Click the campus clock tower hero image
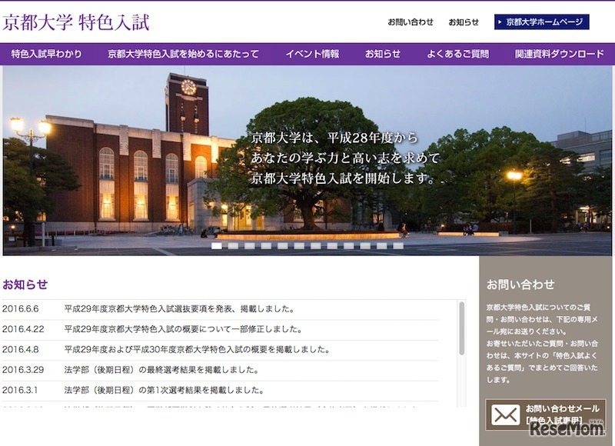 pos(307,161)
